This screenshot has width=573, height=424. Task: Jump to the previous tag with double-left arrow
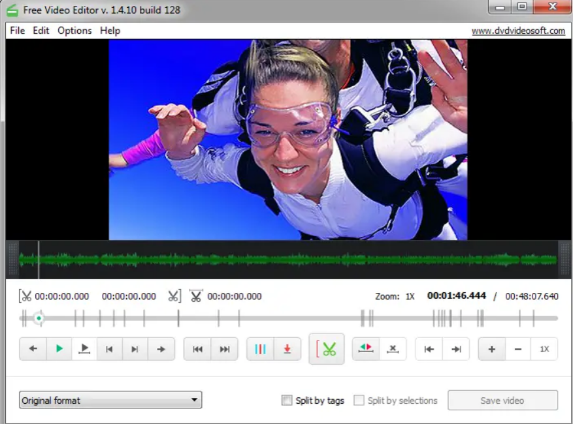point(197,349)
